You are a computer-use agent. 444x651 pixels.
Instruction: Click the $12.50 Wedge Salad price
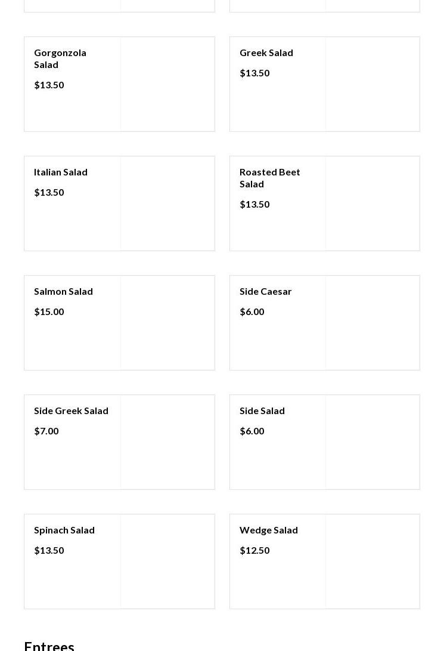(x=254, y=550)
